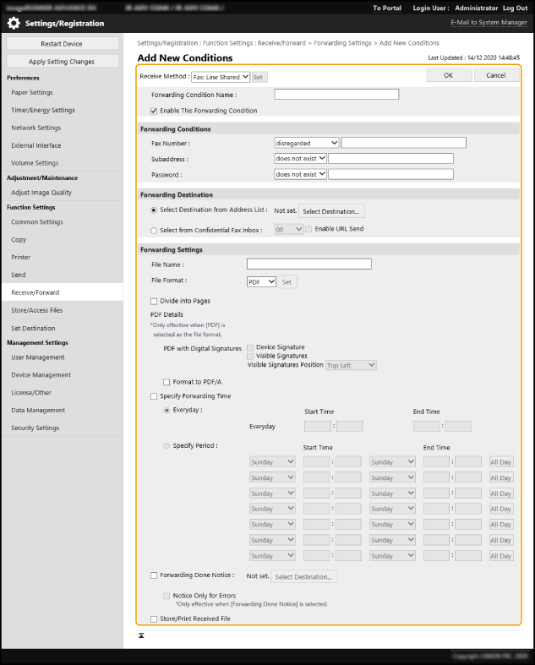535x665 pixels.
Task: Click the Settings/Registration gear icon
Action: tap(14, 24)
